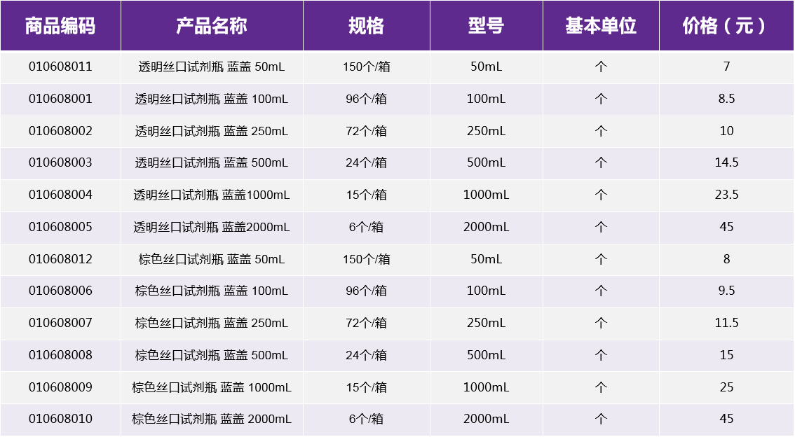Click price 8.5
The height and width of the screenshot is (437, 795).
[x=726, y=99]
